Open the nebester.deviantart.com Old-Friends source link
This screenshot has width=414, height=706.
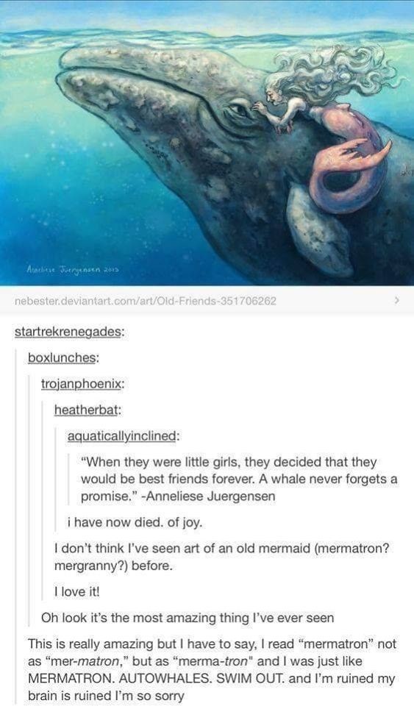(146, 301)
